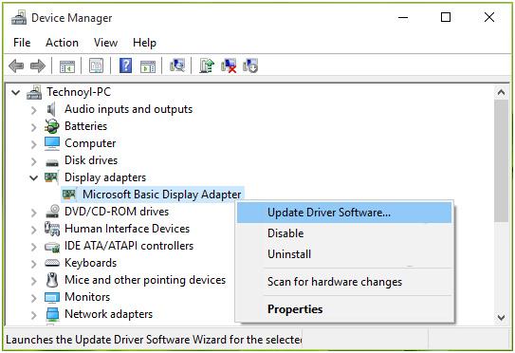Click Scan for hardware changes toolbar icon
Image resolution: width=515 pixels, height=353 pixels.
177,65
